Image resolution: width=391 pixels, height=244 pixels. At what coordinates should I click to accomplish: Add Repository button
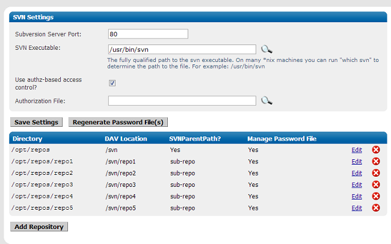pos(39,227)
